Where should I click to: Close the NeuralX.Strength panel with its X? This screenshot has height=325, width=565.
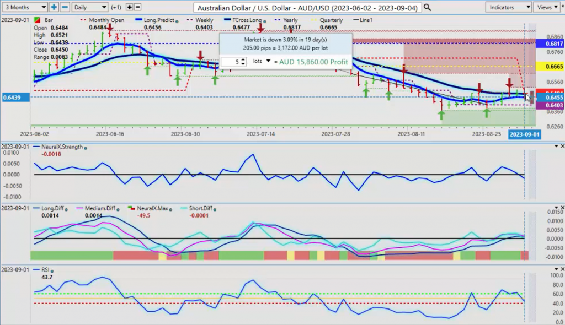click(x=562, y=147)
